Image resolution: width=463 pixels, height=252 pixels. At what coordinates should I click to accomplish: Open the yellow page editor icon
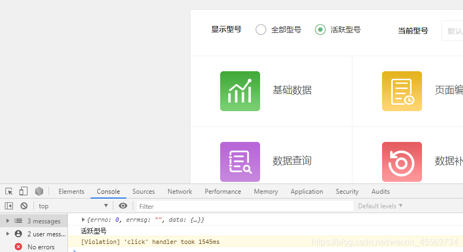pos(402,91)
